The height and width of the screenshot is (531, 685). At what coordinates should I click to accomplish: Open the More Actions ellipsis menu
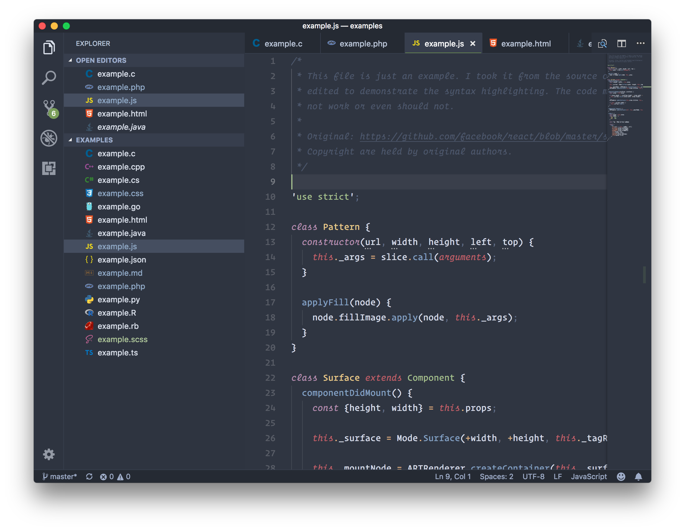pos(640,43)
